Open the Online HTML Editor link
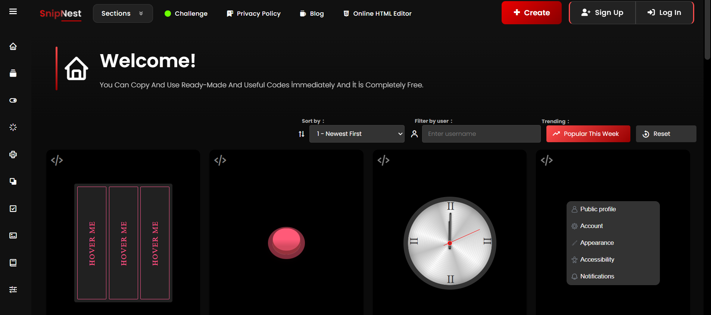The image size is (711, 315). click(377, 13)
